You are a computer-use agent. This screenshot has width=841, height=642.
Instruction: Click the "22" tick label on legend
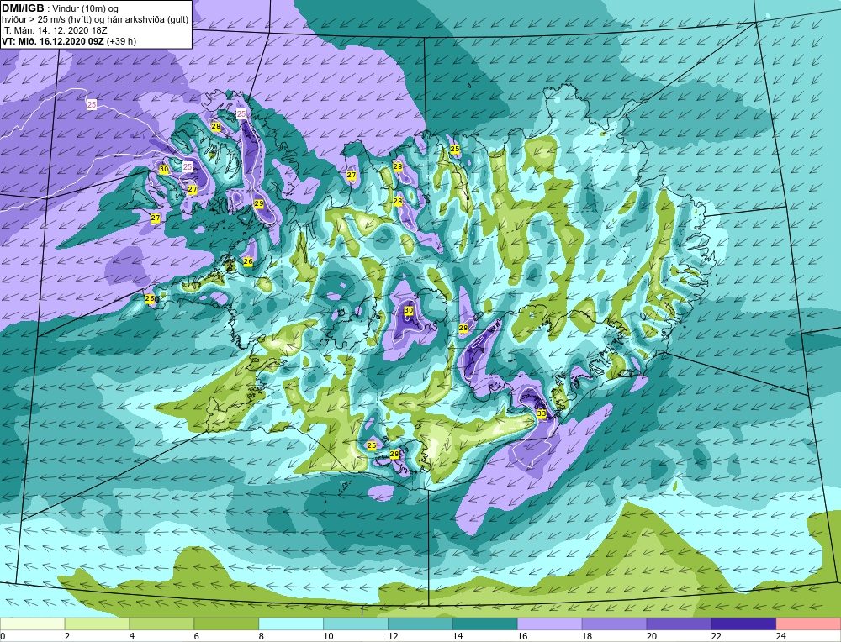[x=716, y=636]
